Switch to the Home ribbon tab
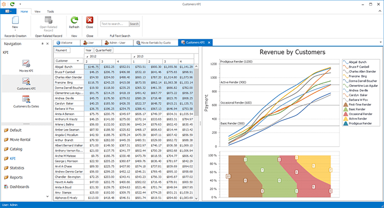Image resolution: width=384 pixels, height=208 pixels. pos(24,12)
